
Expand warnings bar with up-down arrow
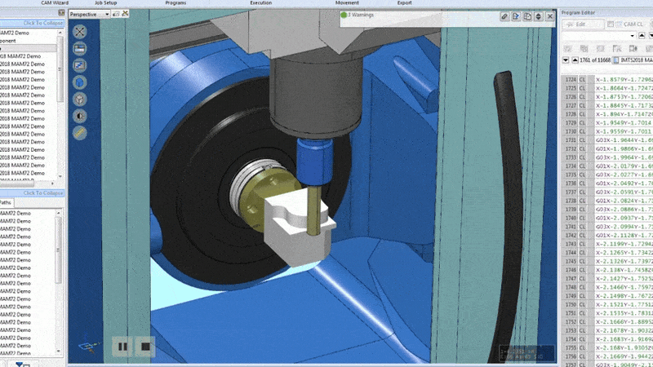(x=539, y=15)
